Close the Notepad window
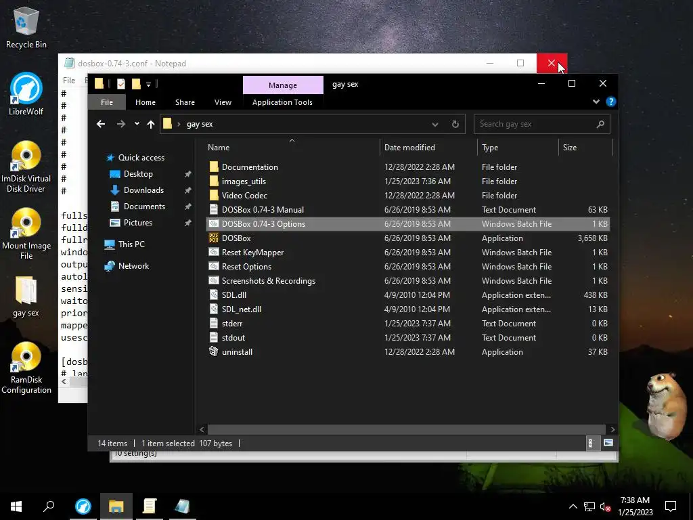 [552, 63]
